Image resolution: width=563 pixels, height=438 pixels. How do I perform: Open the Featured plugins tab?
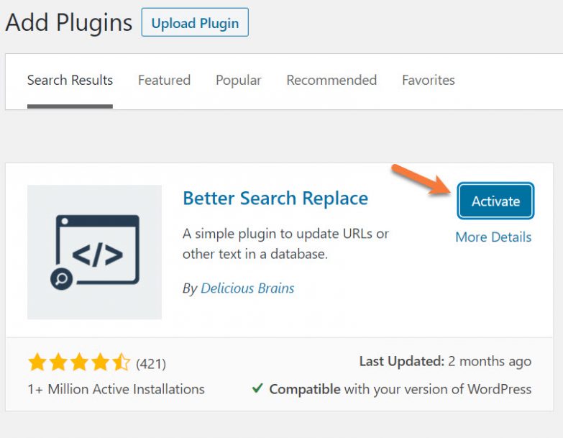(x=164, y=80)
